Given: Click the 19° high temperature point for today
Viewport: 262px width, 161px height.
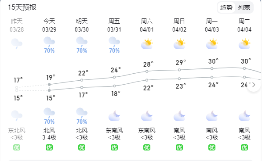Looking at the screenshot, I should (x=49, y=85).
